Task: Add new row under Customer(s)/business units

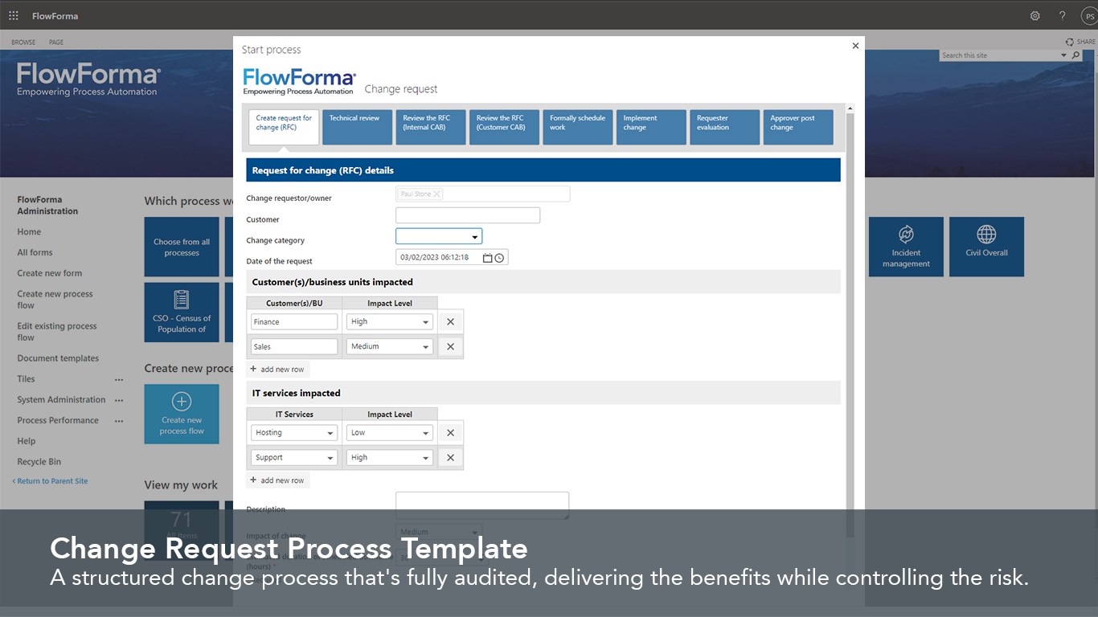Action: click(277, 370)
